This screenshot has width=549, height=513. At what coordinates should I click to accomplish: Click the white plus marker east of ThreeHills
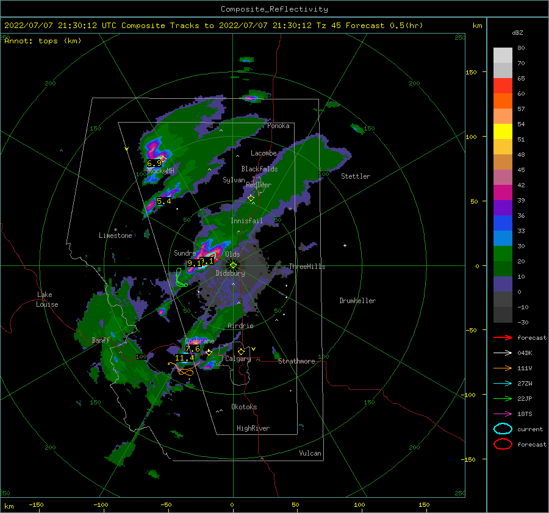(x=345, y=245)
